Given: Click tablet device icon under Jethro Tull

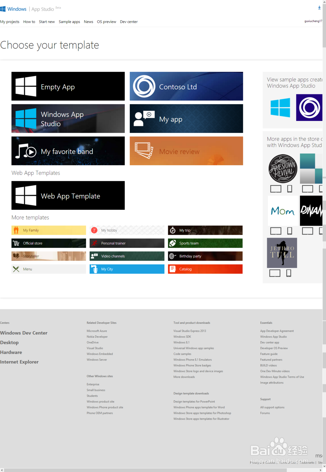Looking at the screenshot, I should pos(275,273).
